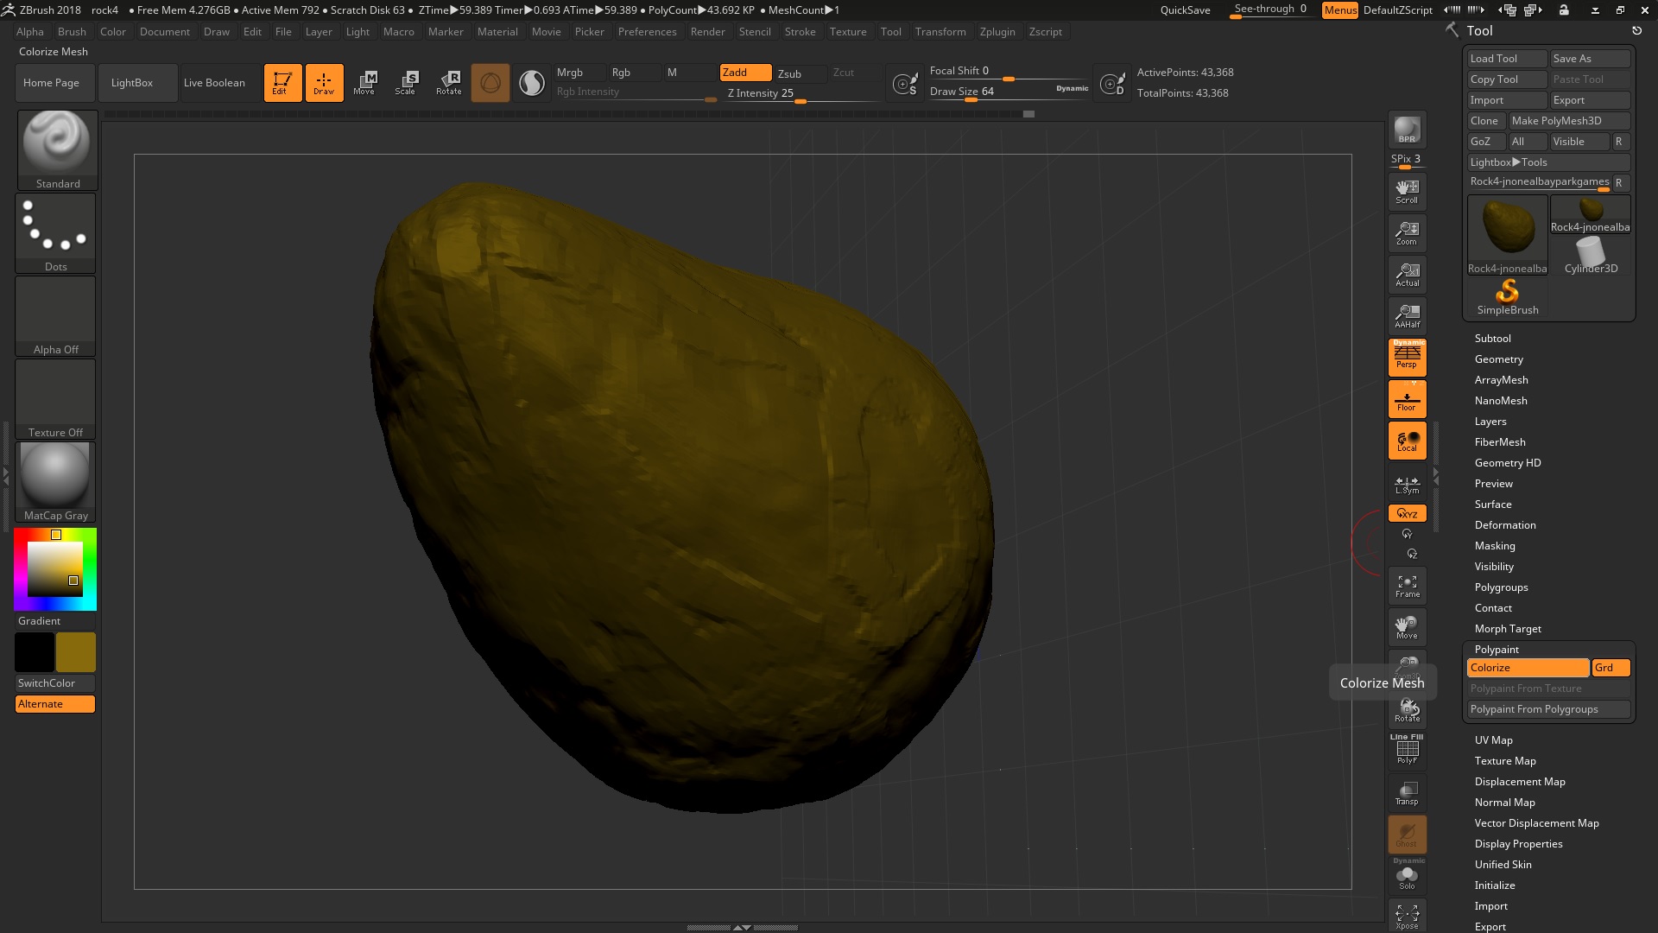Screen dimensions: 1658x933
Task: Toggle PolyF line fill display
Action: pyautogui.click(x=1407, y=749)
